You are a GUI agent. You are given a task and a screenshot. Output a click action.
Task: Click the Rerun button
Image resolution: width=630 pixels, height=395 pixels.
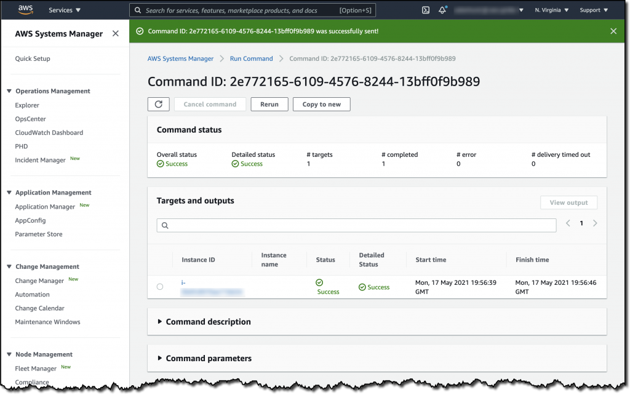(x=269, y=104)
